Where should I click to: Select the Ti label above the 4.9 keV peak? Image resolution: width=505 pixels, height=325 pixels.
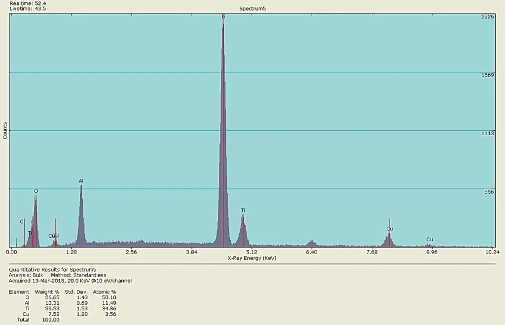pos(243,211)
